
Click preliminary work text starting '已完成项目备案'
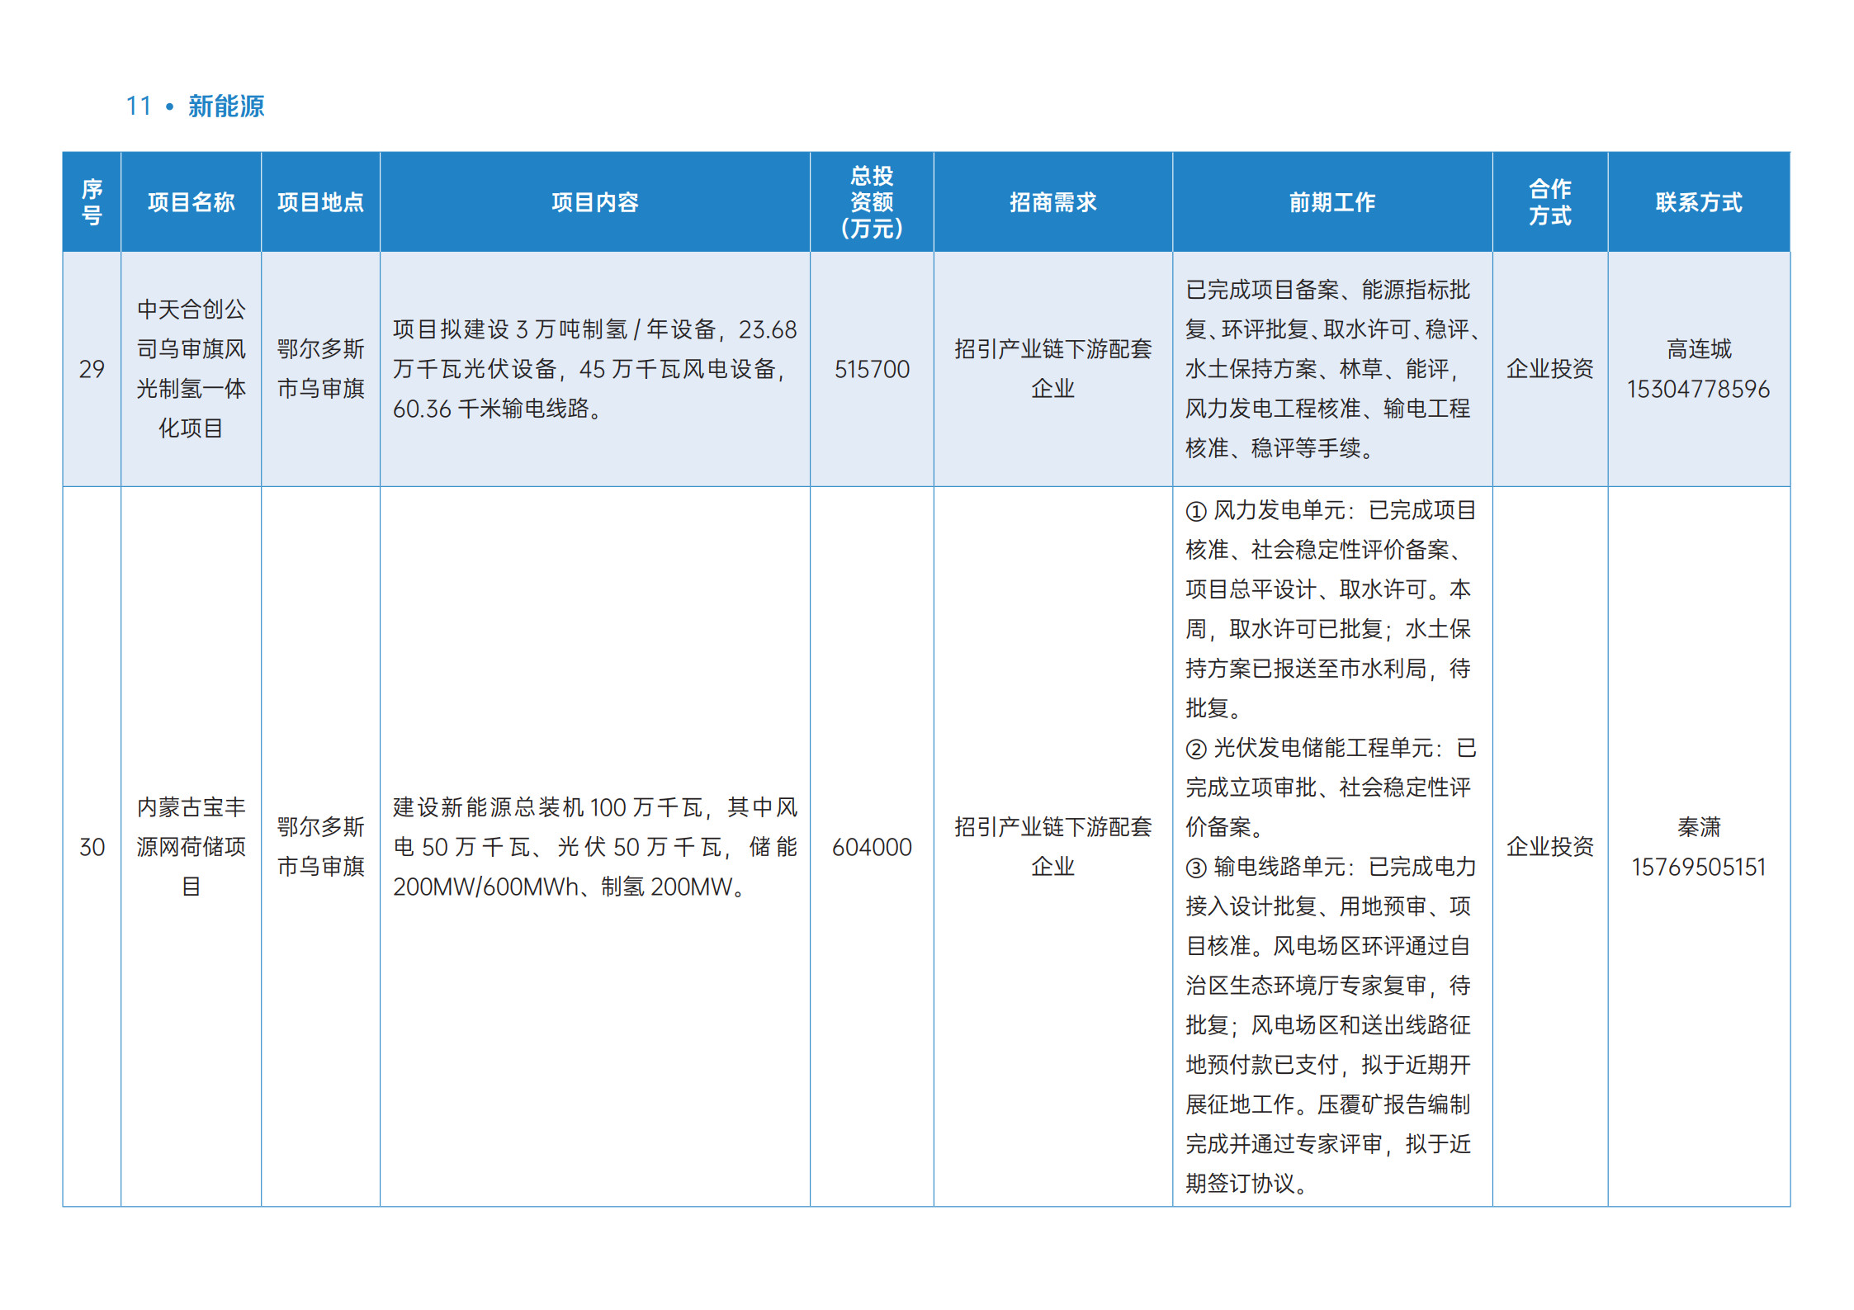(1332, 369)
